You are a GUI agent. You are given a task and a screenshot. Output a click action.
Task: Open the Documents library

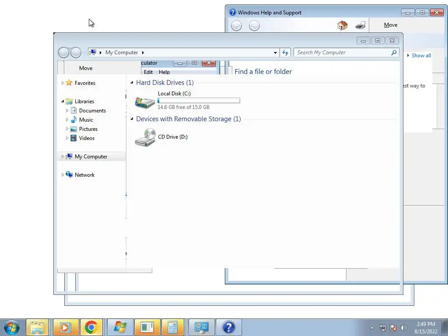pyautogui.click(x=92, y=110)
